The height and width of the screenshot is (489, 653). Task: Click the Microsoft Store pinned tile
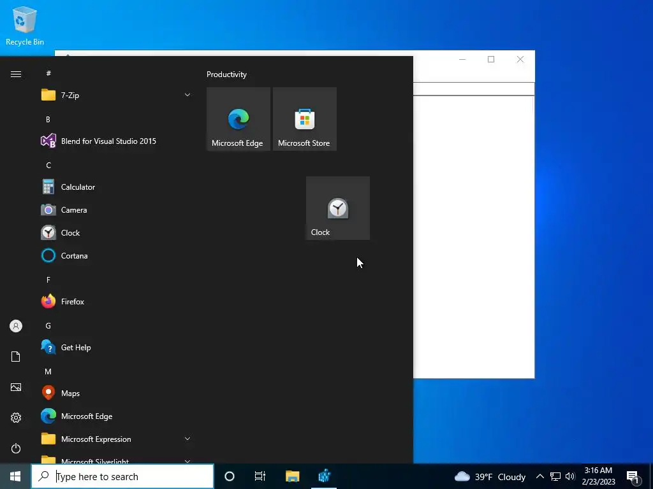tap(304, 119)
